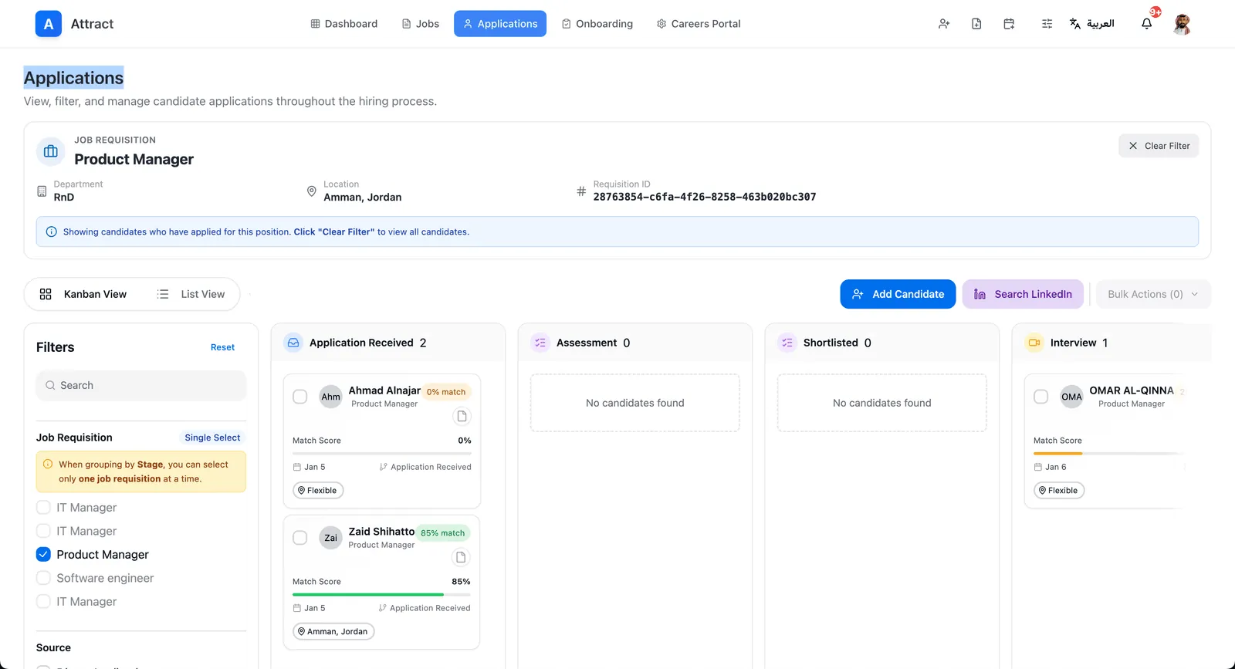Open the Jobs tab
Screen dimensions: 1235x669
[421, 24]
